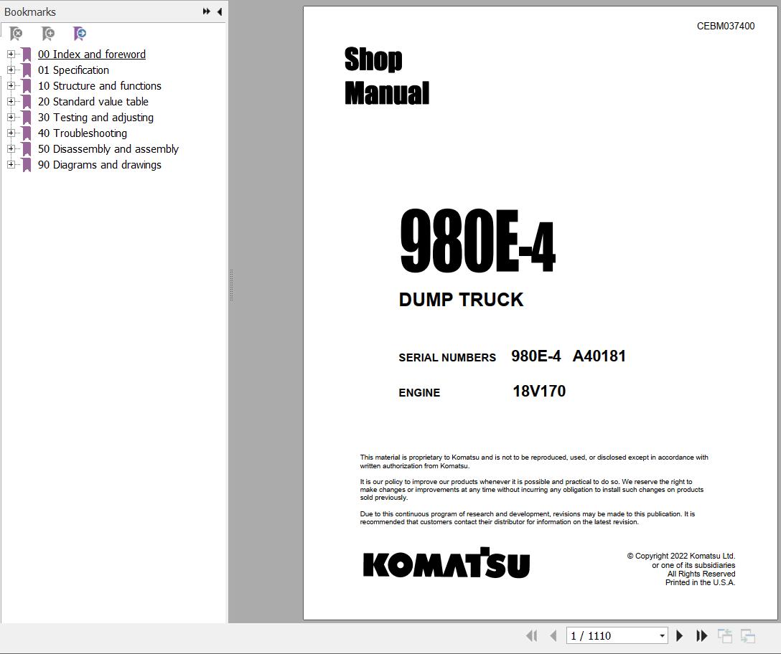This screenshot has height=654, width=781.
Task: Open the 90 Diagrams and drawings bookmark
Action: [100, 165]
